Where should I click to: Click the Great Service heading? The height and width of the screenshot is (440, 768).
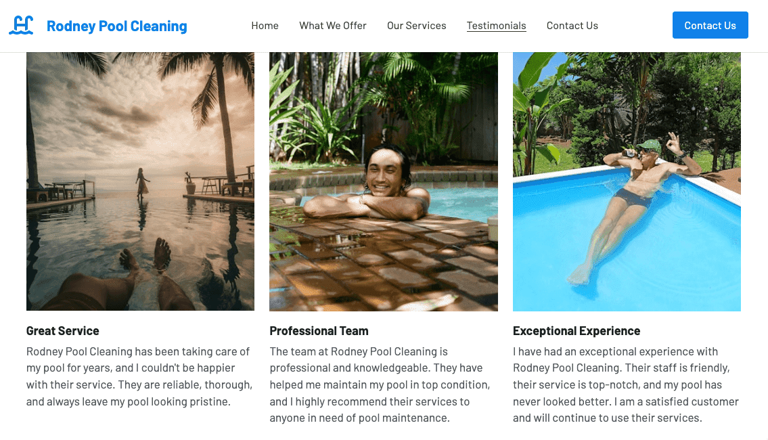62,330
